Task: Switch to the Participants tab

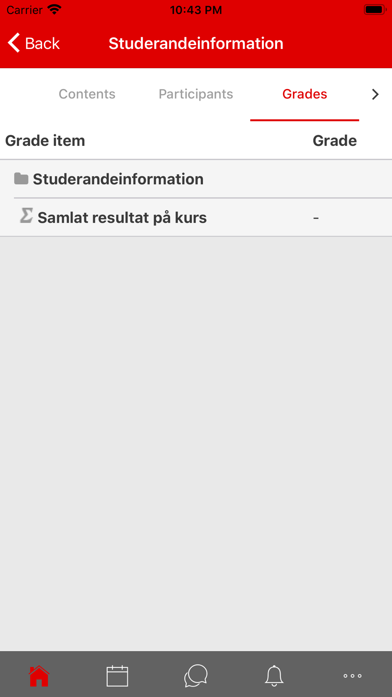Action: click(x=196, y=94)
